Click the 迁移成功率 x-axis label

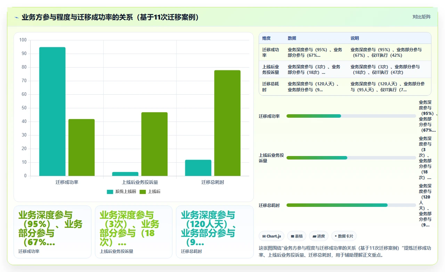[x=67, y=182]
